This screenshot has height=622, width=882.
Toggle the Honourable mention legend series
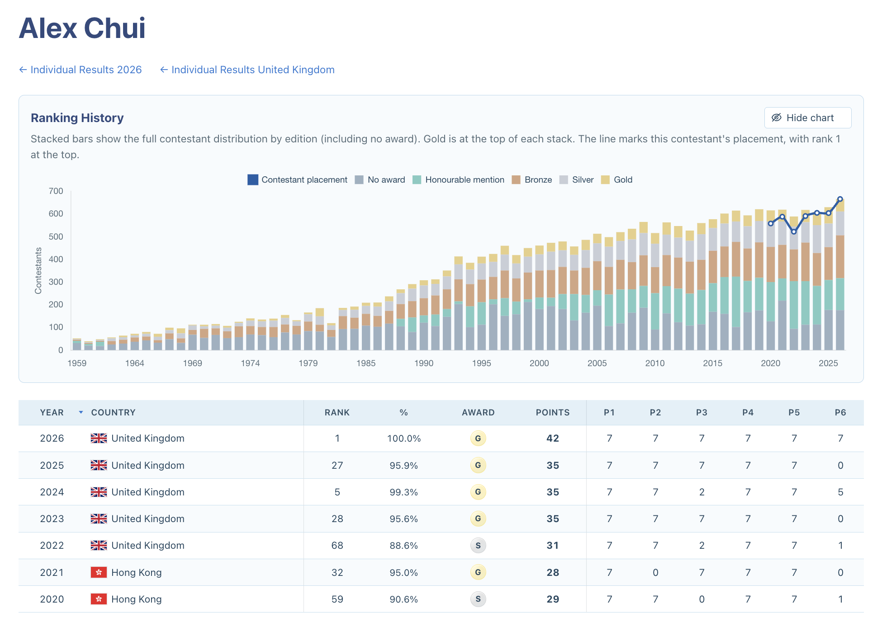coord(458,179)
